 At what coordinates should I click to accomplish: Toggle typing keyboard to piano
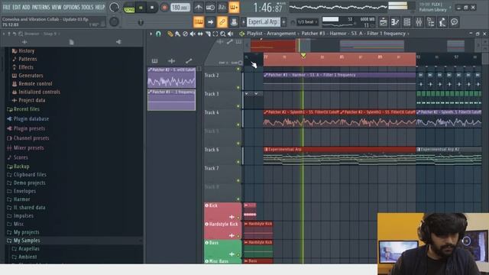(199, 22)
